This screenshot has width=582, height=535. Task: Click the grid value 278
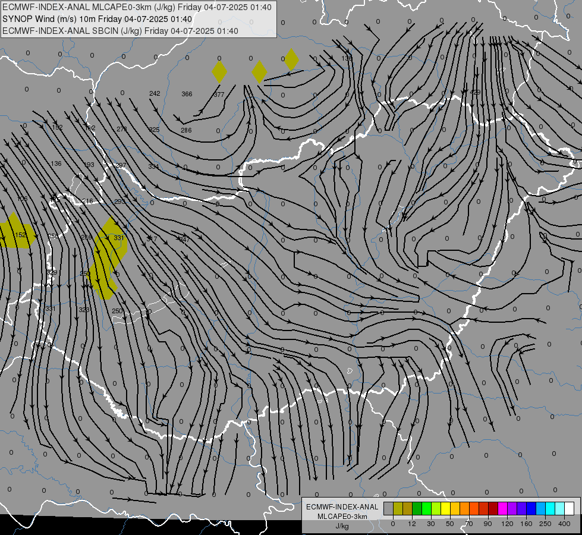pyautogui.click(x=122, y=129)
